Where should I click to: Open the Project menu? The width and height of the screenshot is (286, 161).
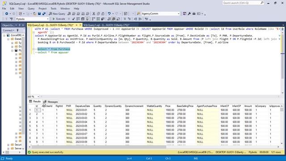42,8
